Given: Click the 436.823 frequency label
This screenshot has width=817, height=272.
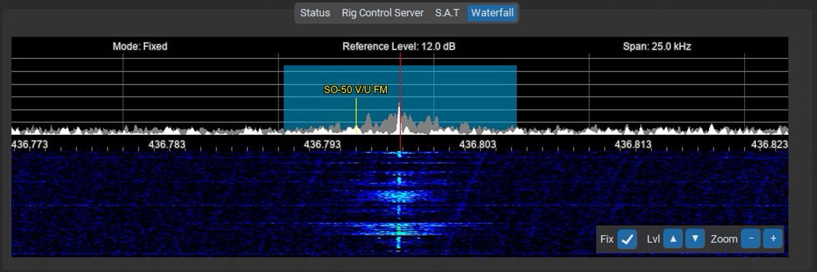Looking at the screenshot, I should coord(770,145).
